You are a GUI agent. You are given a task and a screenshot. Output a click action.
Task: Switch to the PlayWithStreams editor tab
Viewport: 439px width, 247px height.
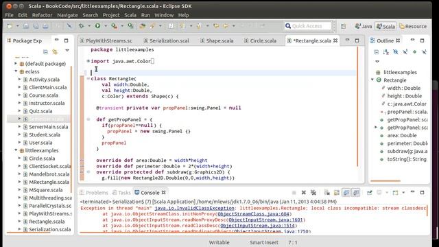point(106,40)
